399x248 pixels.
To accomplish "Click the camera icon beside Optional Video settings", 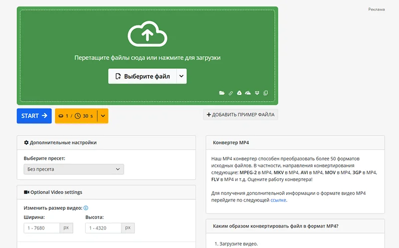I will pyautogui.click(x=26, y=192).
